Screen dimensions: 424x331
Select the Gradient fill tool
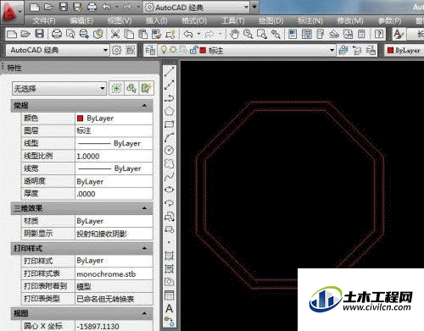coord(170,268)
